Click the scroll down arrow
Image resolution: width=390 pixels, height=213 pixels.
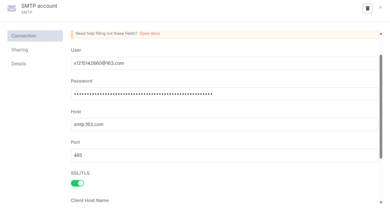(x=381, y=202)
